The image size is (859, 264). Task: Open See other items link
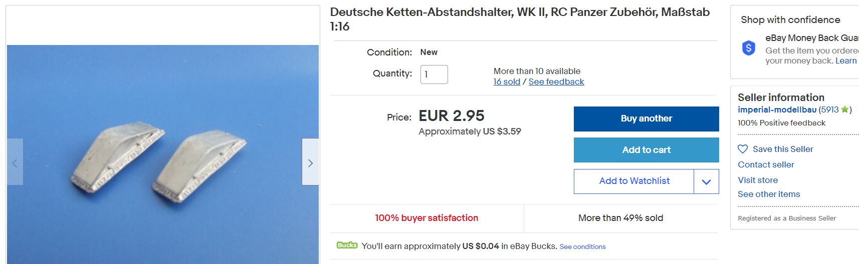point(769,194)
